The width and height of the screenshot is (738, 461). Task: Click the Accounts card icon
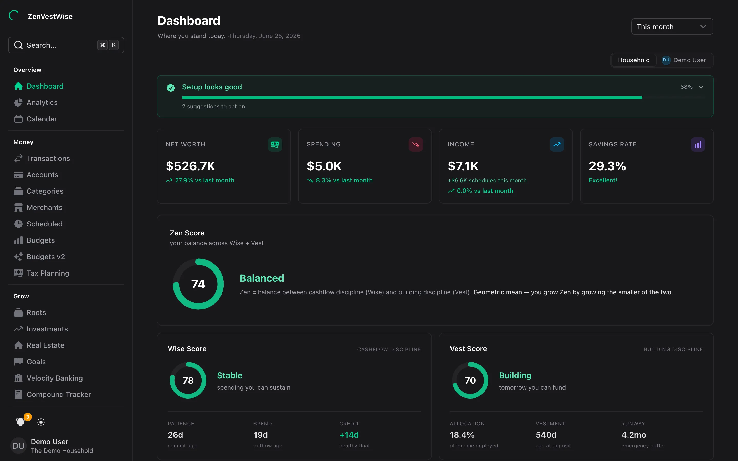[x=18, y=175]
